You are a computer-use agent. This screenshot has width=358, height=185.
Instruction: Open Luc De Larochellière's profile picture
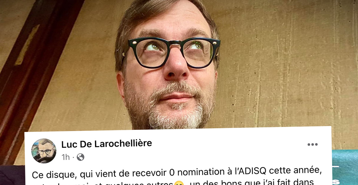tap(43, 151)
